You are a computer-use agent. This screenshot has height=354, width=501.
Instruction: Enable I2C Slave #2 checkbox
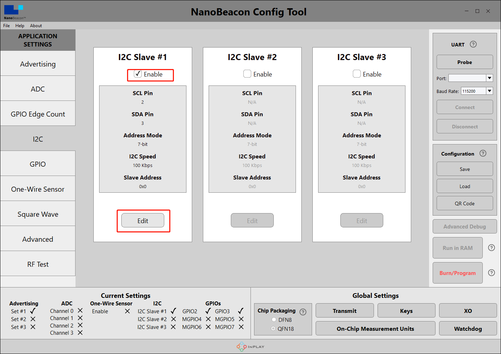tap(247, 74)
